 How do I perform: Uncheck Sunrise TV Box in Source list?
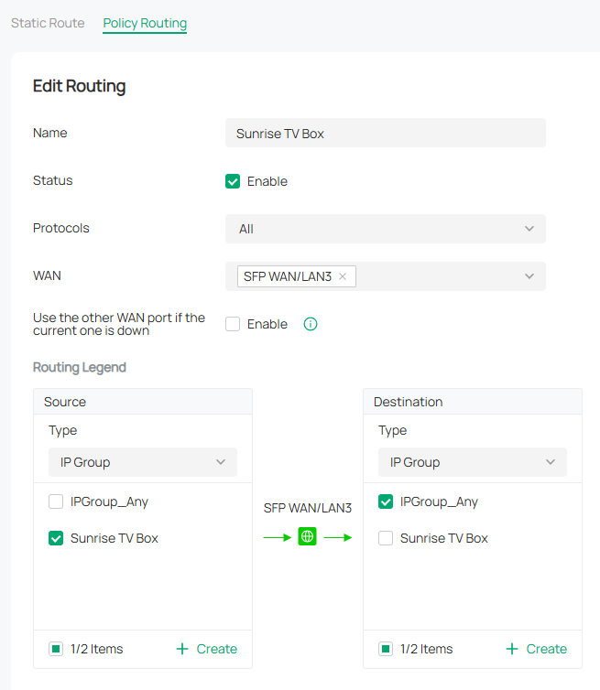[56, 538]
